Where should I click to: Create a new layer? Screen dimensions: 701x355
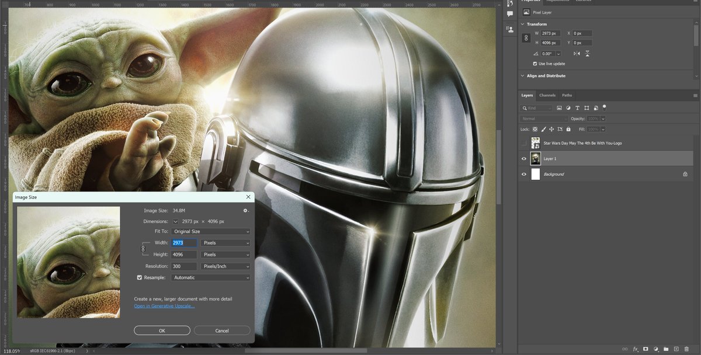pos(676,349)
